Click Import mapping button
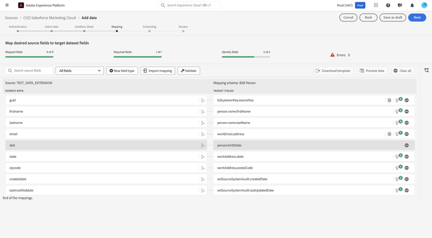This screenshot has height=238, width=432. (x=158, y=71)
